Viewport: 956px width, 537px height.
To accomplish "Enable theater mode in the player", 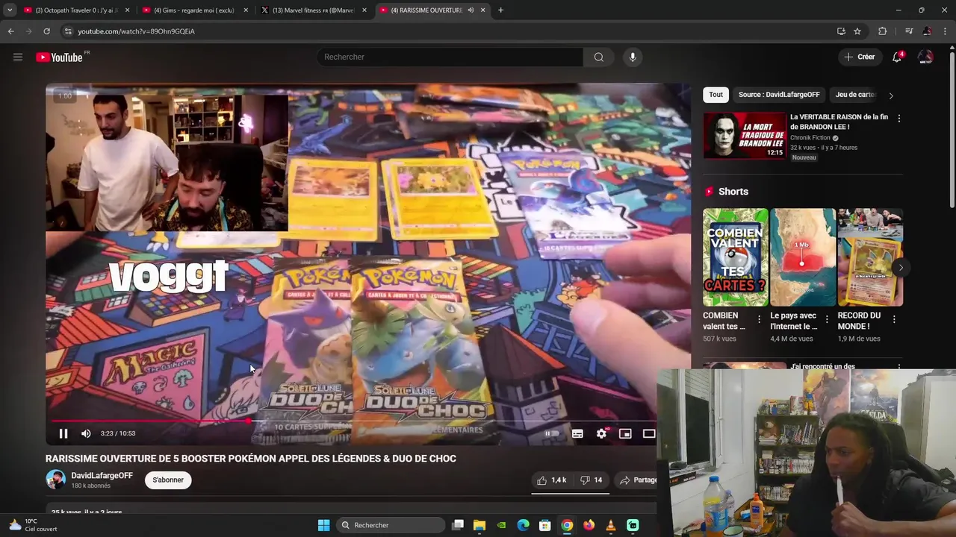I will (649, 433).
